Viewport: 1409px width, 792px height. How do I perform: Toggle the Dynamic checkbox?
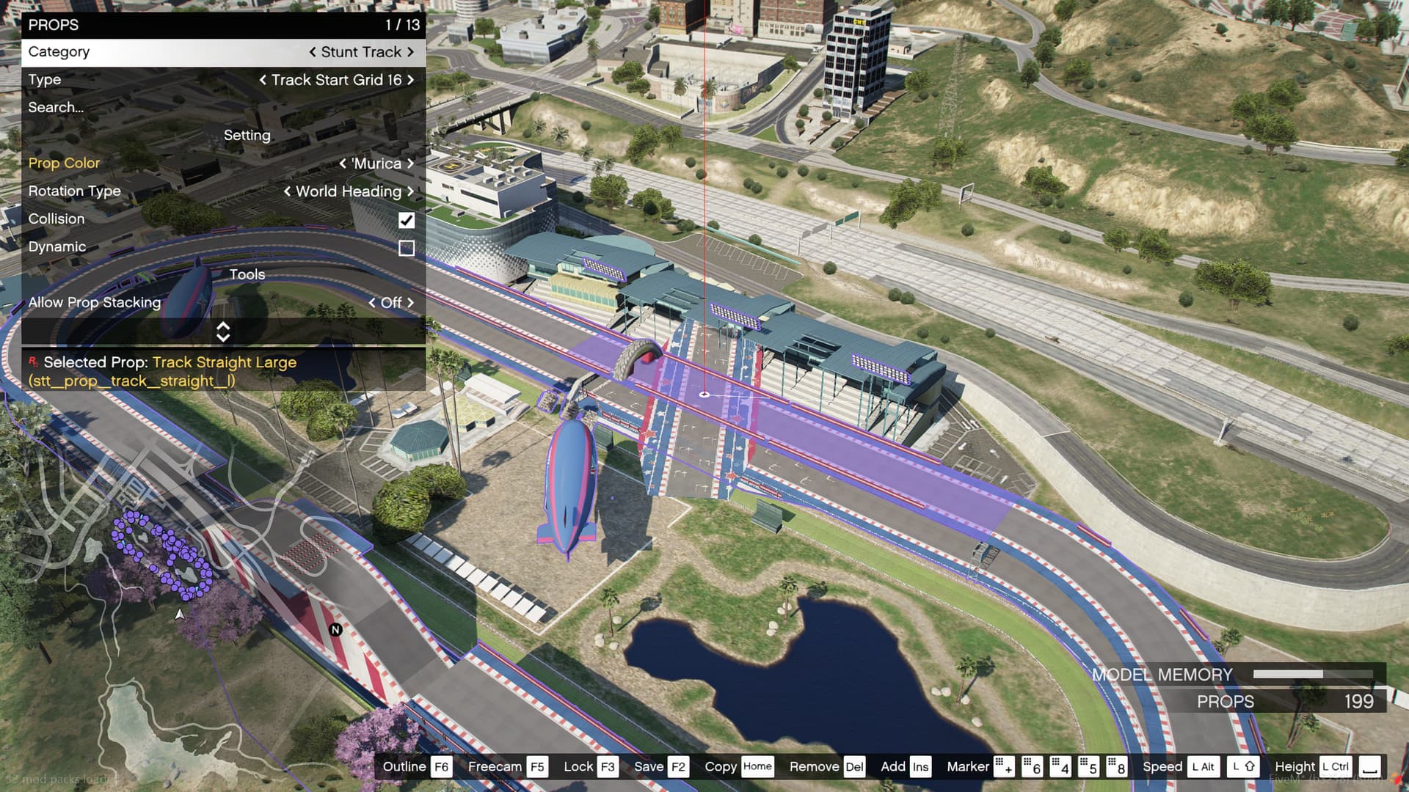[406, 248]
